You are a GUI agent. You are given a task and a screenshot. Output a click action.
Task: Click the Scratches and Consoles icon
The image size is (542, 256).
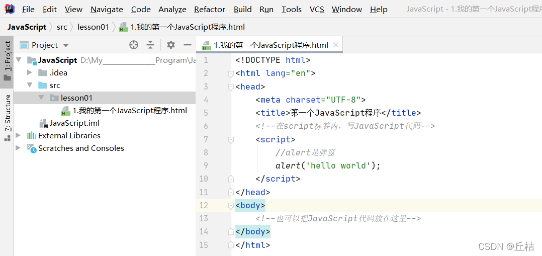point(32,148)
